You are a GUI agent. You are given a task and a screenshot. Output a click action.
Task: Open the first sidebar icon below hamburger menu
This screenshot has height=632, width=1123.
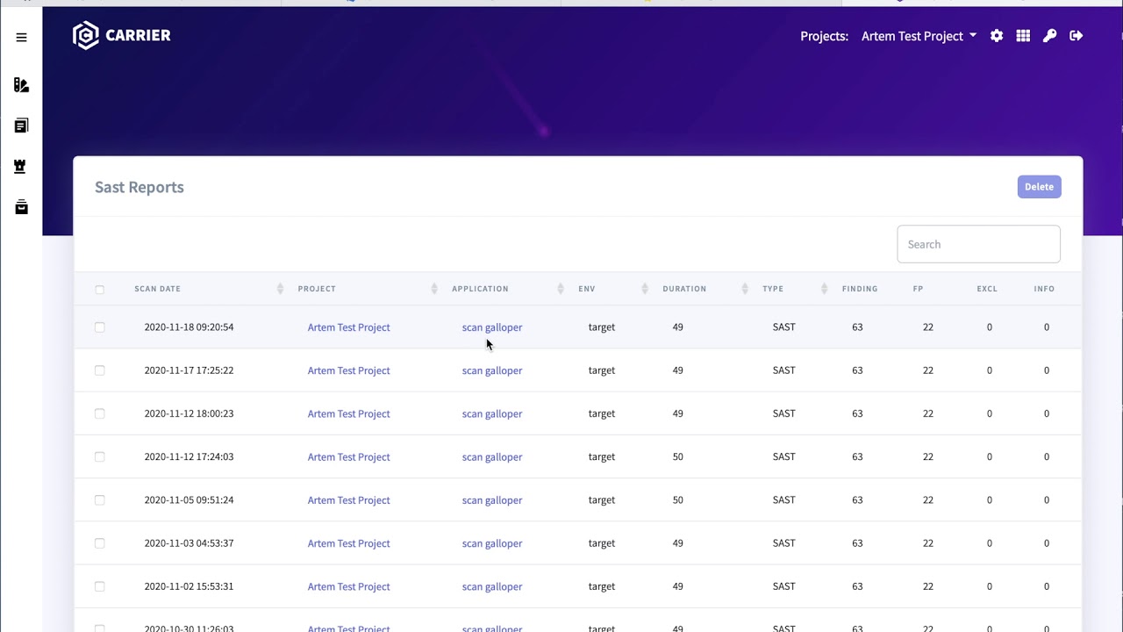pyautogui.click(x=21, y=85)
